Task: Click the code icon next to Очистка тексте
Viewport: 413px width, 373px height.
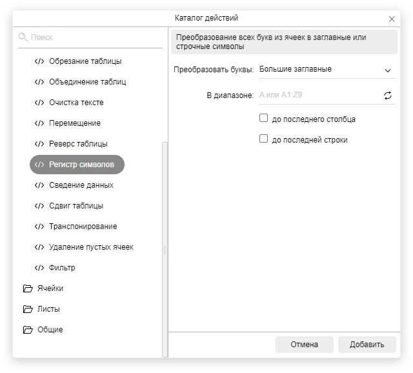Action: coord(39,103)
